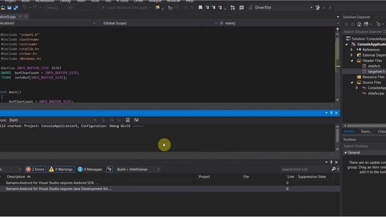Click the Save All icon
Viewport: 386px width, 217px height.
pos(16,8)
